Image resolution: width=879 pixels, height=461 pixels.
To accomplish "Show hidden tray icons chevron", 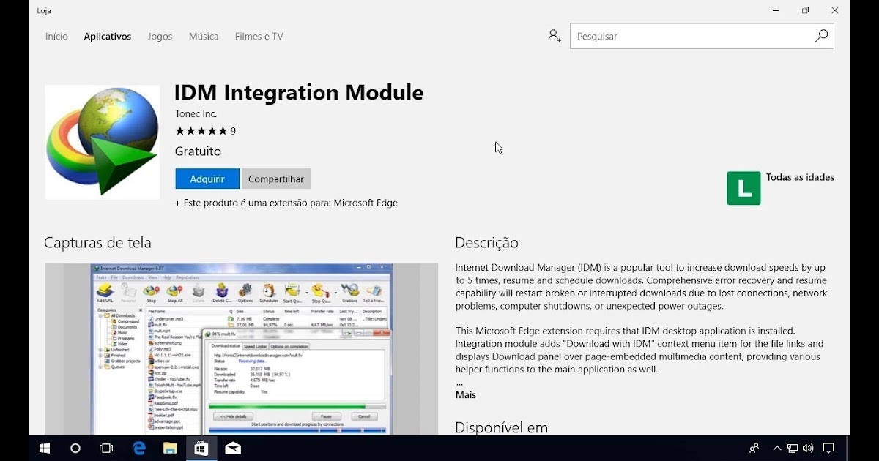I will (776, 449).
